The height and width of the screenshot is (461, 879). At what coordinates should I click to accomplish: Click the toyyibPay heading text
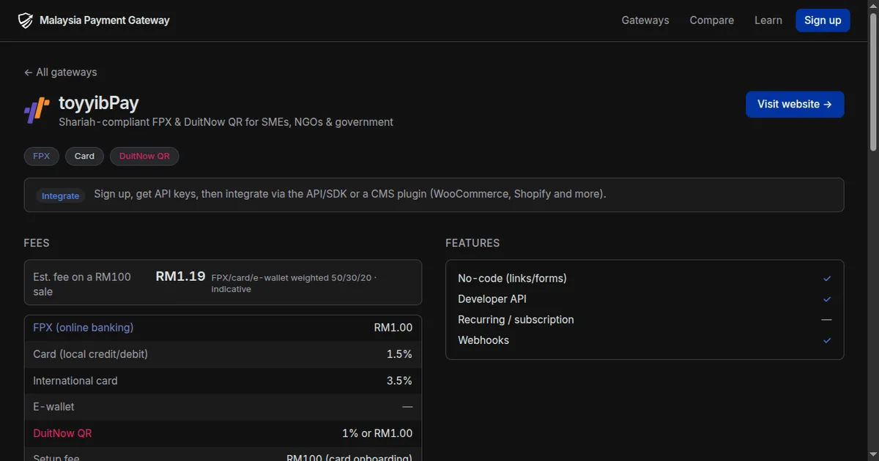click(99, 102)
